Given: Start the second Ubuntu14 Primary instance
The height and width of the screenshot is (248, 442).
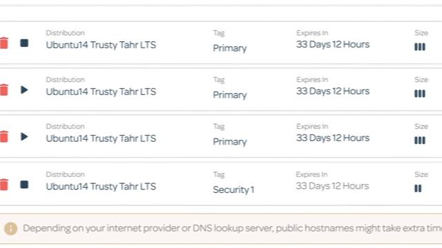Looking at the screenshot, I should 25,90.
